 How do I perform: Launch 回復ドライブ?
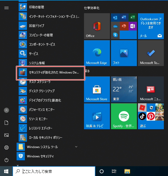pyautogui.click(x=48, y=26)
